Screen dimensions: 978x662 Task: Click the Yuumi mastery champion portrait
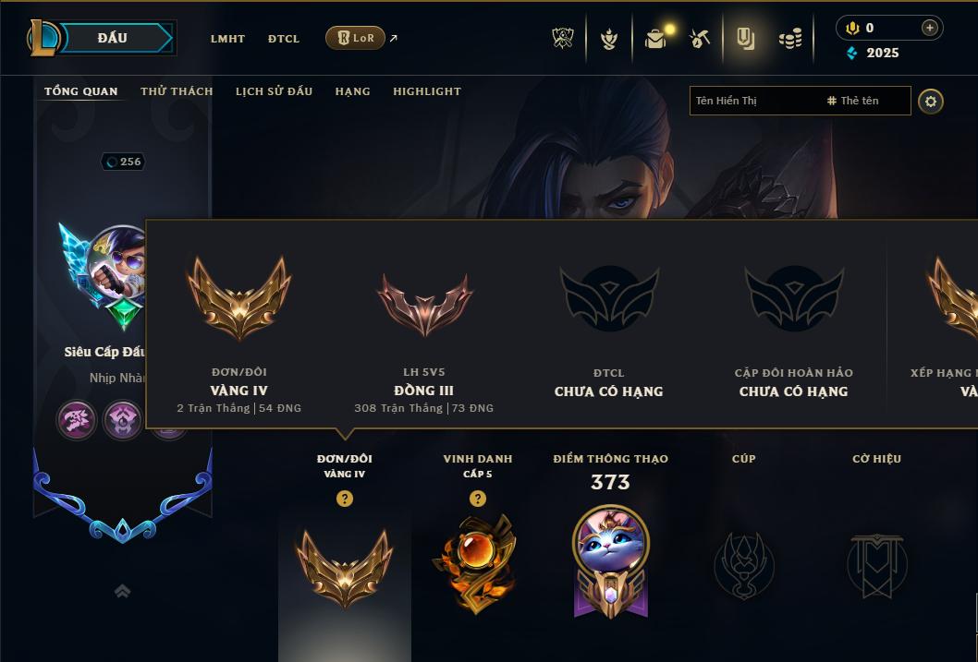pyautogui.click(x=611, y=543)
